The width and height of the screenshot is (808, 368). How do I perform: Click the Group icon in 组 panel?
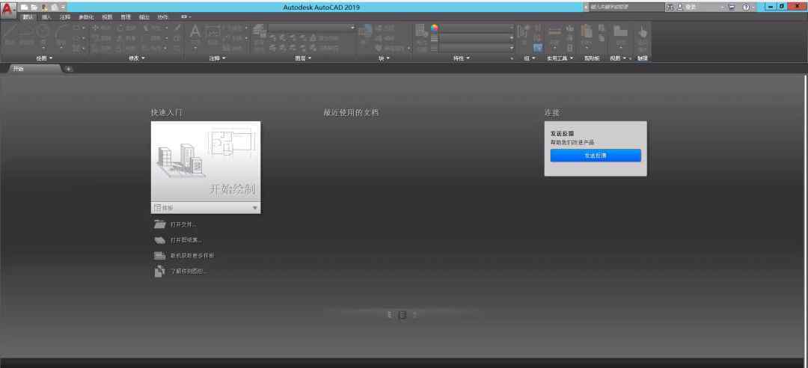click(524, 32)
